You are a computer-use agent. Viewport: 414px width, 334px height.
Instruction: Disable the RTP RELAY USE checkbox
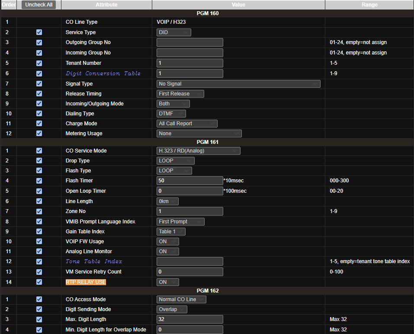[x=39, y=282]
